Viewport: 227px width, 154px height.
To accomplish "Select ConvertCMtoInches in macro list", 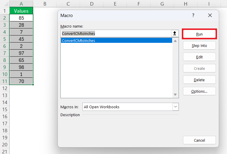I will [116, 40].
